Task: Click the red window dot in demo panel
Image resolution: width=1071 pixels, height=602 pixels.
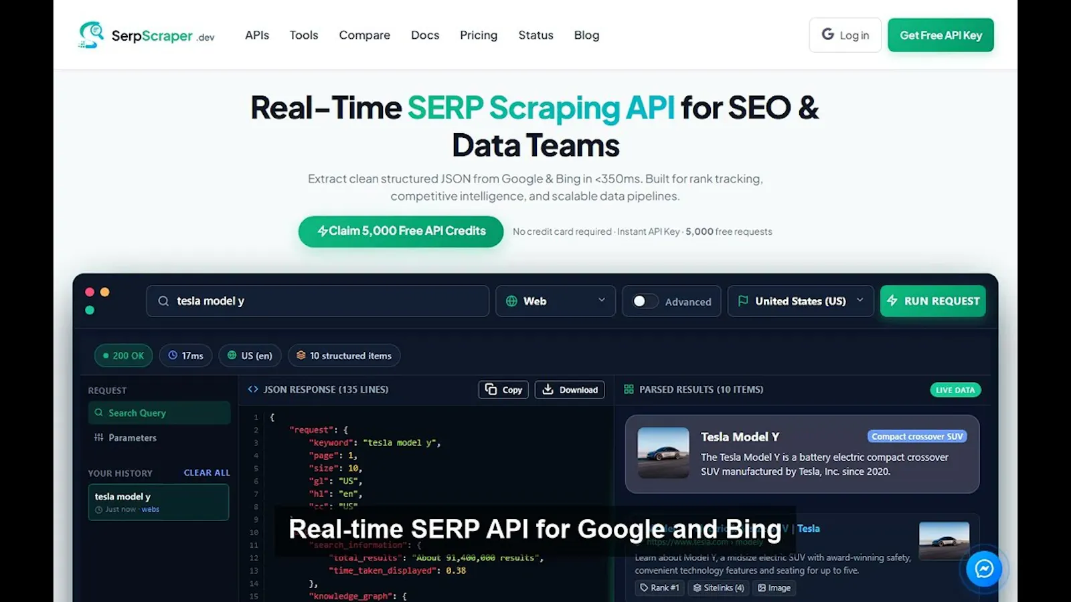Action: (90, 292)
